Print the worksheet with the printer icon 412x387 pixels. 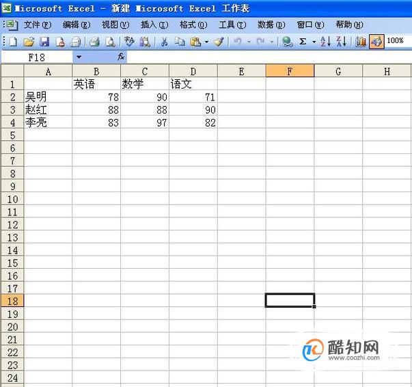[94, 42]
